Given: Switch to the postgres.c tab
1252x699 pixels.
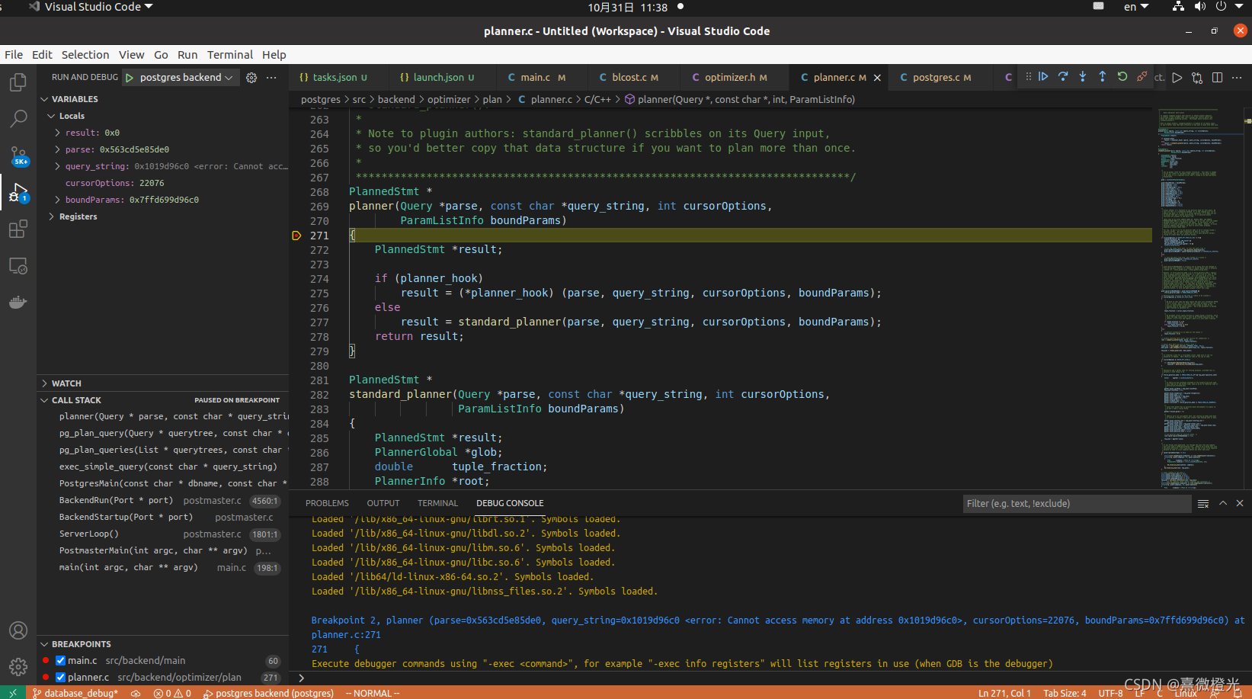Looking at the screenshot, I should (x=941, y=78).
